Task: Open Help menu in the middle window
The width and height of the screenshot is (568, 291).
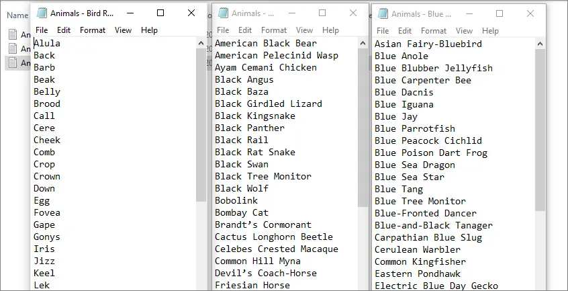Action: pos(330,30)
